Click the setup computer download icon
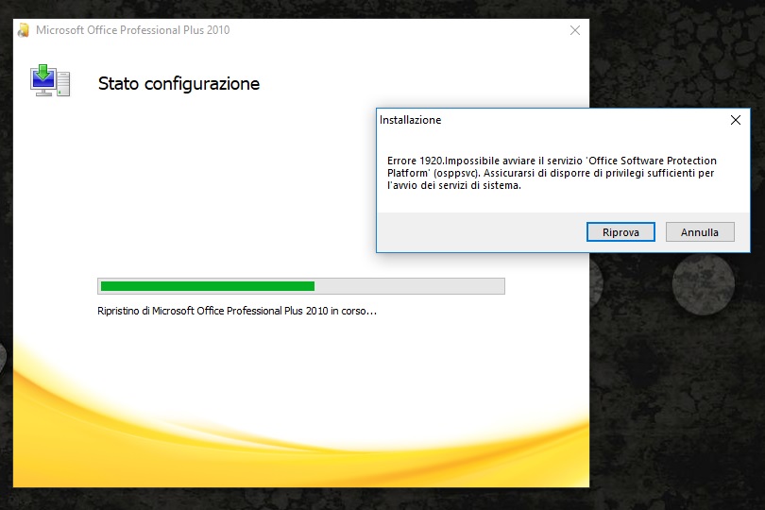The image size is (765, 510). (50, 80)
